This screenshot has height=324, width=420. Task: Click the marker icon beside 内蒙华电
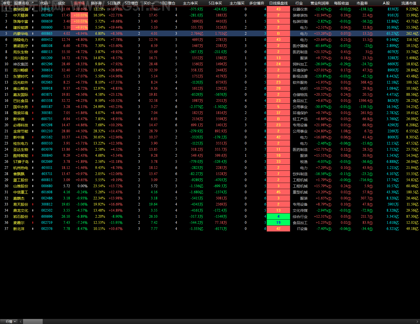point(33,34)
